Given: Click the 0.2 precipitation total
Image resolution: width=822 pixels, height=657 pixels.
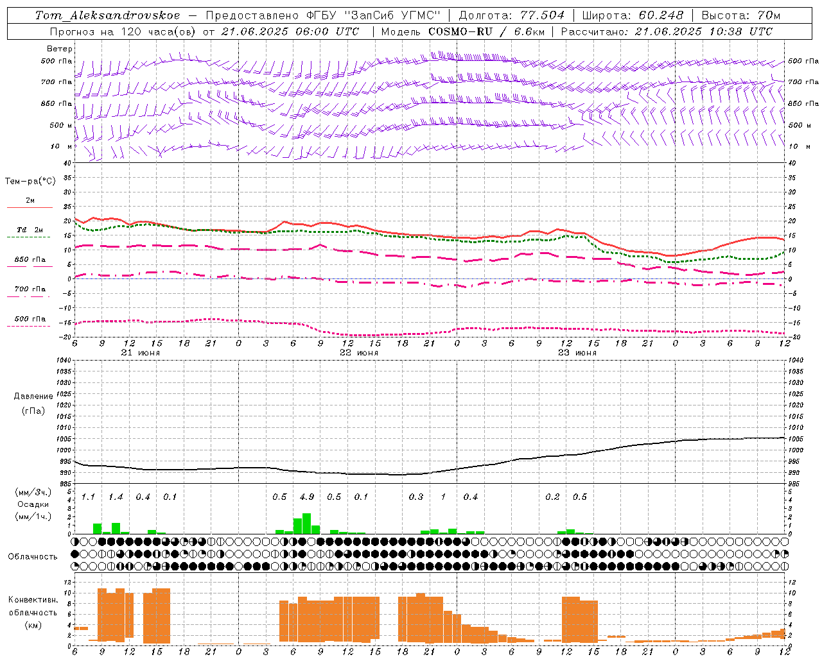Looking at the screenshot, I should (552, 497).
